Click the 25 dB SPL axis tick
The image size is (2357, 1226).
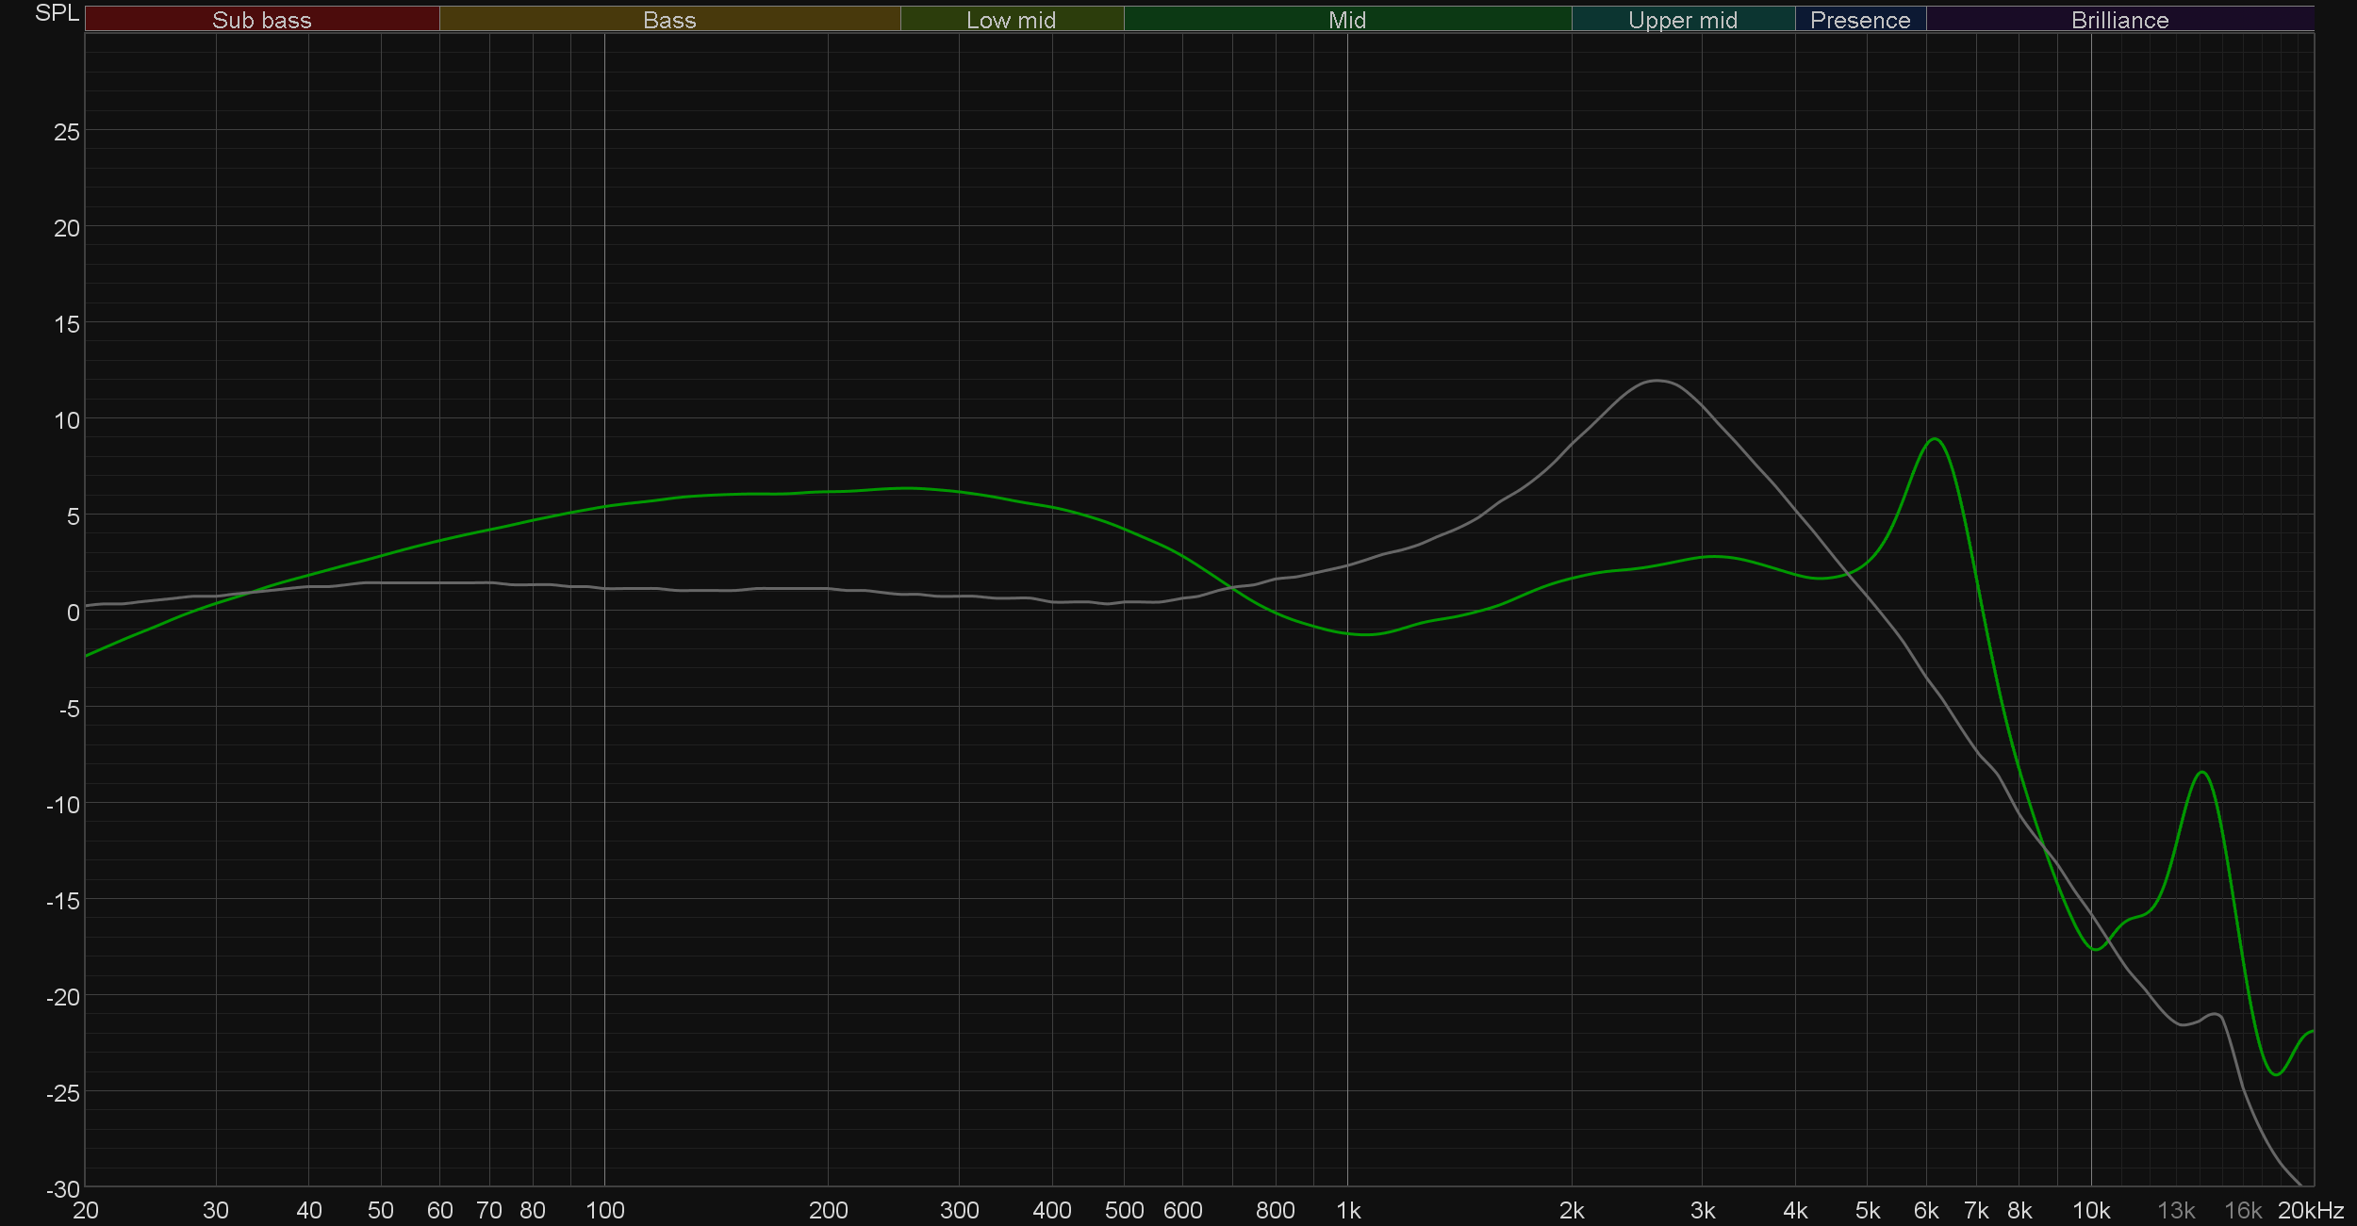(67, 132)
